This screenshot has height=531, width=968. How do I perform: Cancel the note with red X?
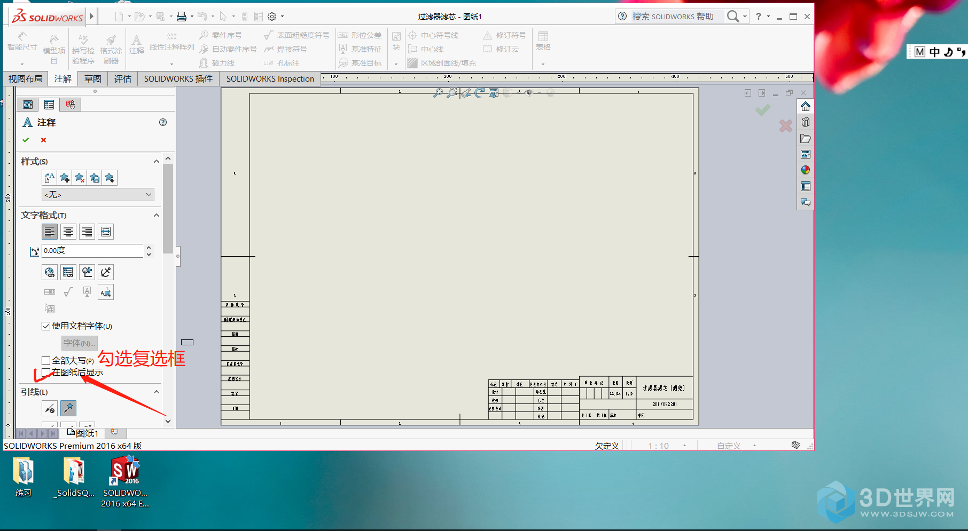click(43, 140)
